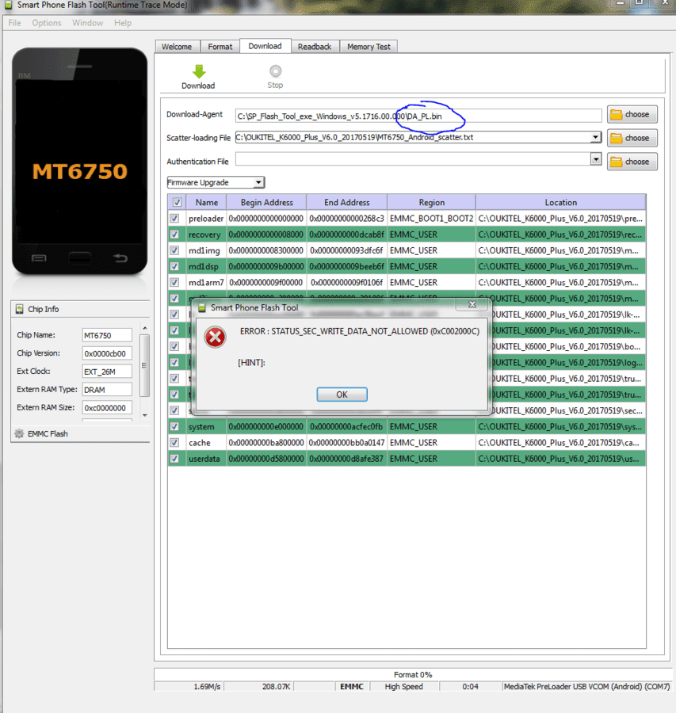Switch to the Memory Test tab
The image size is (676, 713).
click(369, 47)
